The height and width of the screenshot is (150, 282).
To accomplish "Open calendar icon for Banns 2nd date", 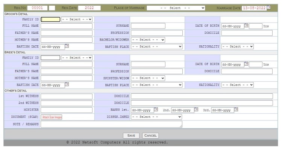I will (x=196, y=110).
